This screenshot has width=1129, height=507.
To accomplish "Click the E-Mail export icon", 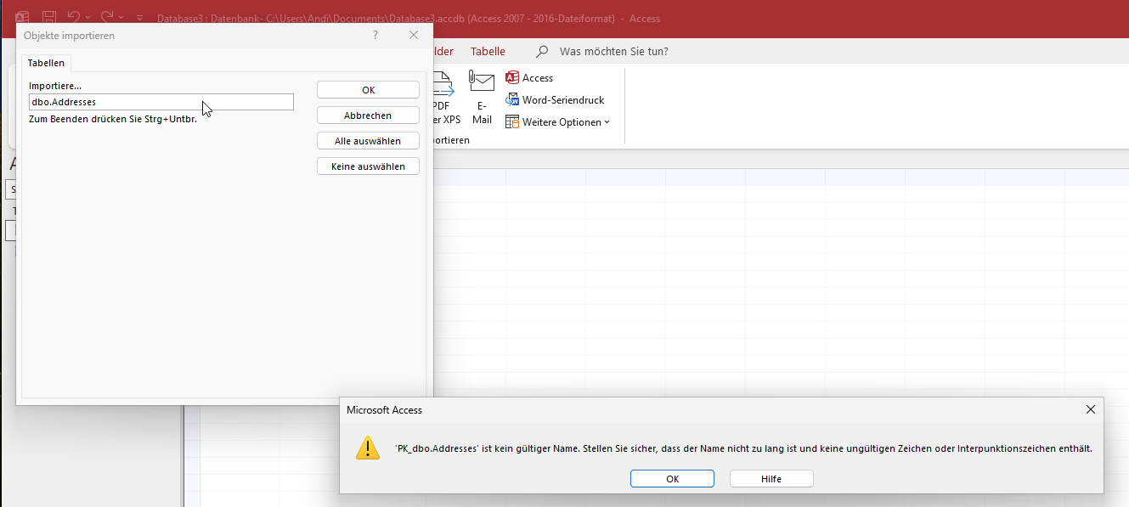I will coord(482,83).
